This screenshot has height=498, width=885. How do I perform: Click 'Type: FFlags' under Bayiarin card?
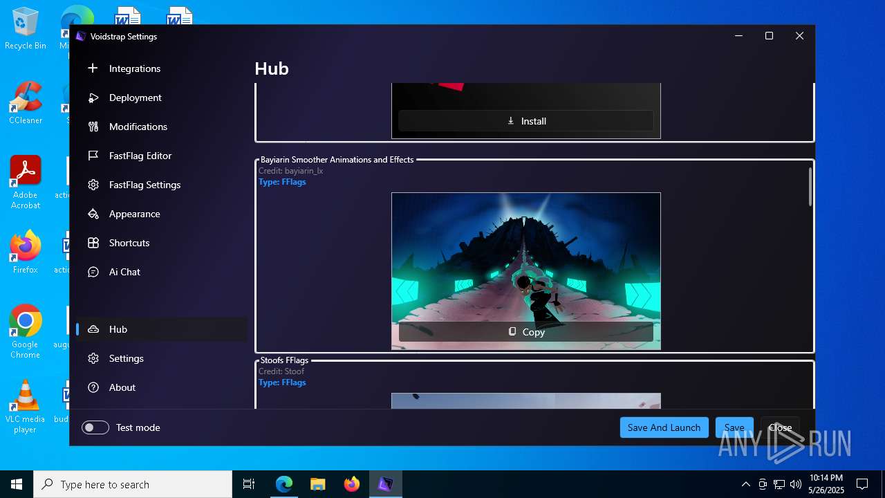point(282,182)
